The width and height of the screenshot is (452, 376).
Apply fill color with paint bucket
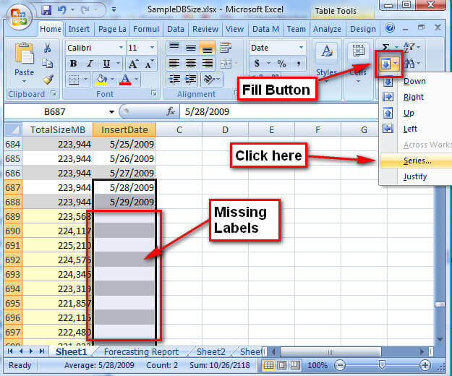tap(101, 80)
